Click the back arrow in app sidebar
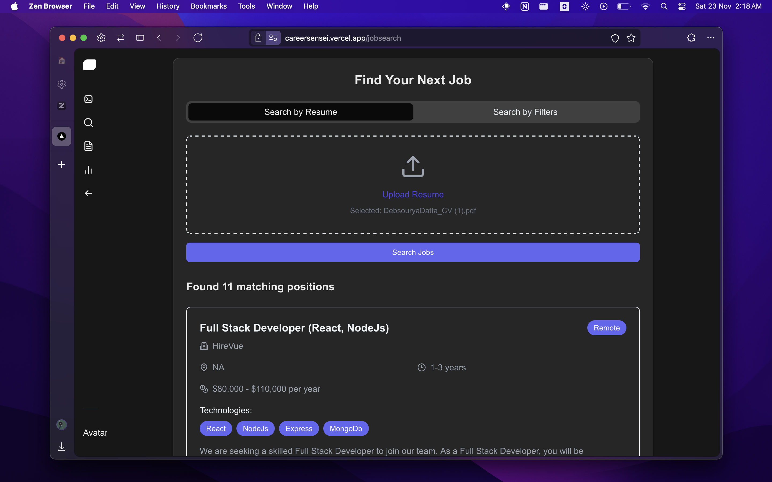 point(88,194)
